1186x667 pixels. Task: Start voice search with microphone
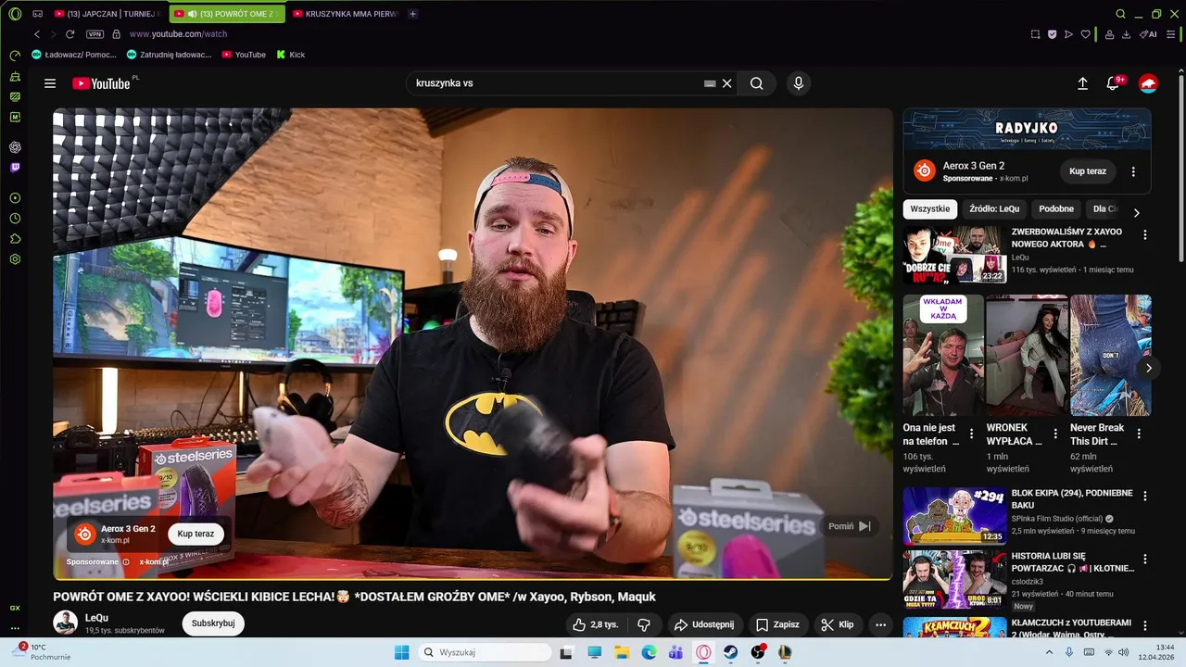click(x=799, y=83)
